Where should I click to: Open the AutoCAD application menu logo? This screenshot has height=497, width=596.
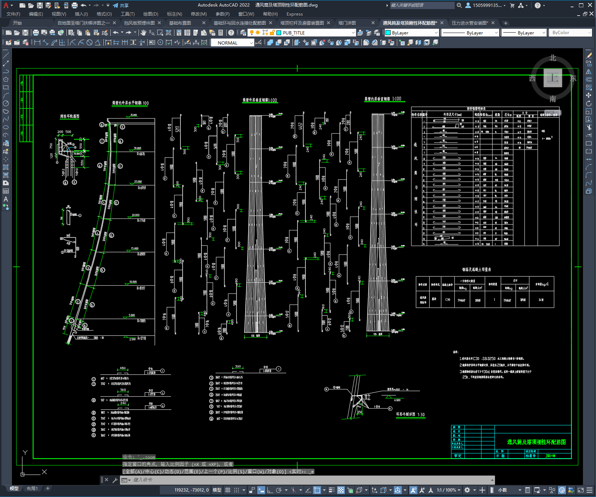6,5
